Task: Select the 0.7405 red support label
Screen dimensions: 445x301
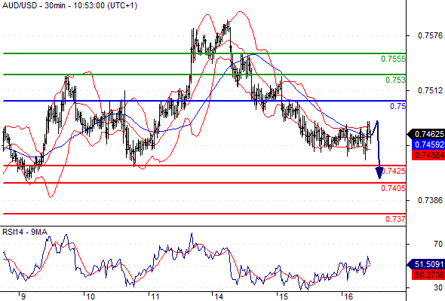Action: (393, 188)
